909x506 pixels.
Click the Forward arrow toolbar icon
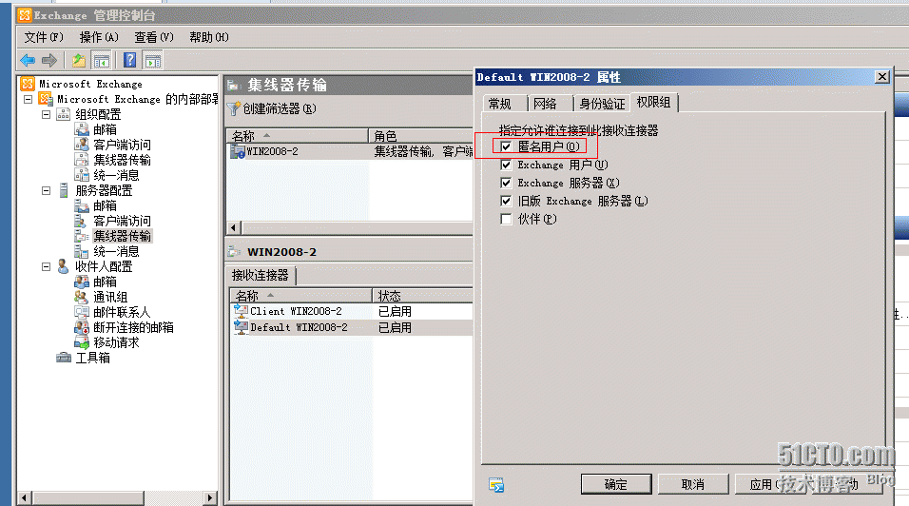(49, 60)
